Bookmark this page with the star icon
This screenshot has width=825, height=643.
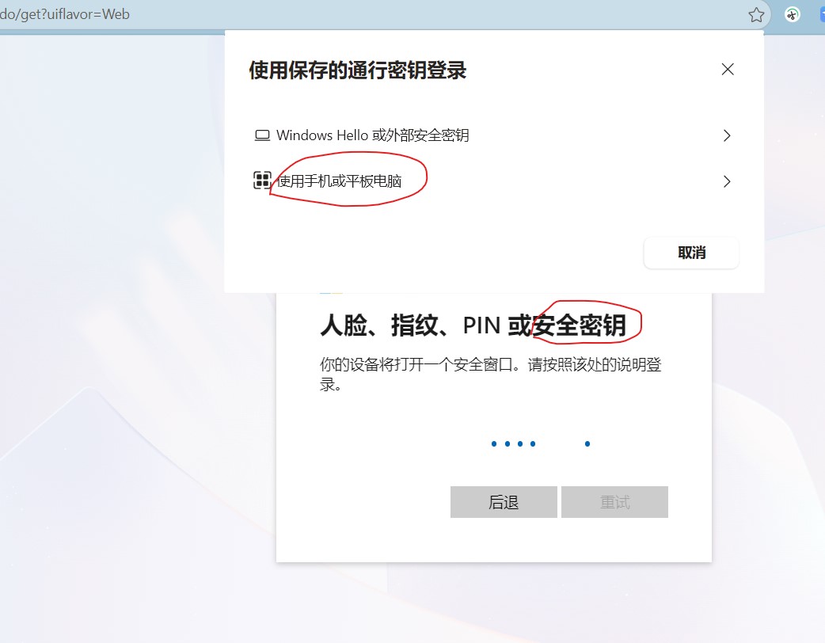756,15
